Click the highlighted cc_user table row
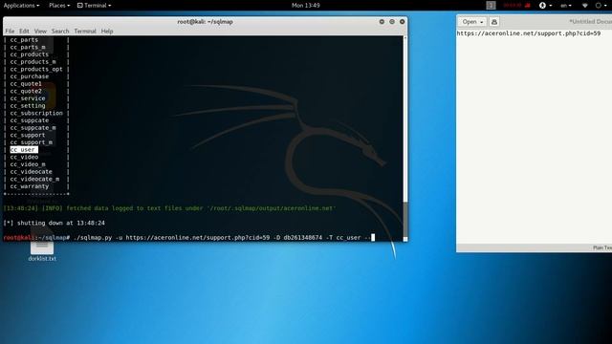Viewport: 612px width, 344px height. 24,150
